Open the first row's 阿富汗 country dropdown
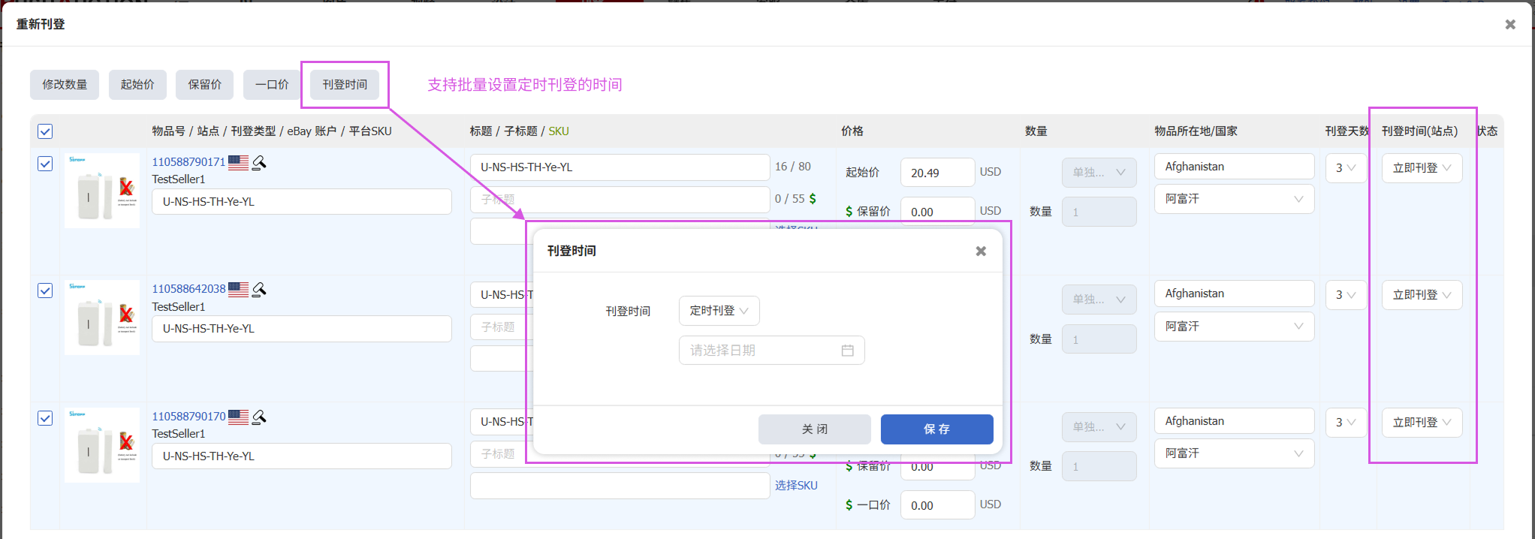Screen dimensions: 1535x539 click(1234, 199)
